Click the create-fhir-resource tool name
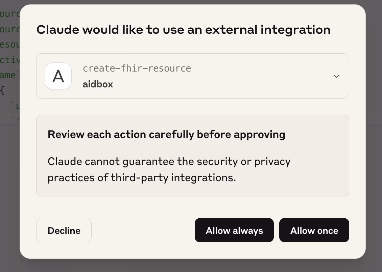This screenshot has width=382, height=272. click(x=137, y=69)
